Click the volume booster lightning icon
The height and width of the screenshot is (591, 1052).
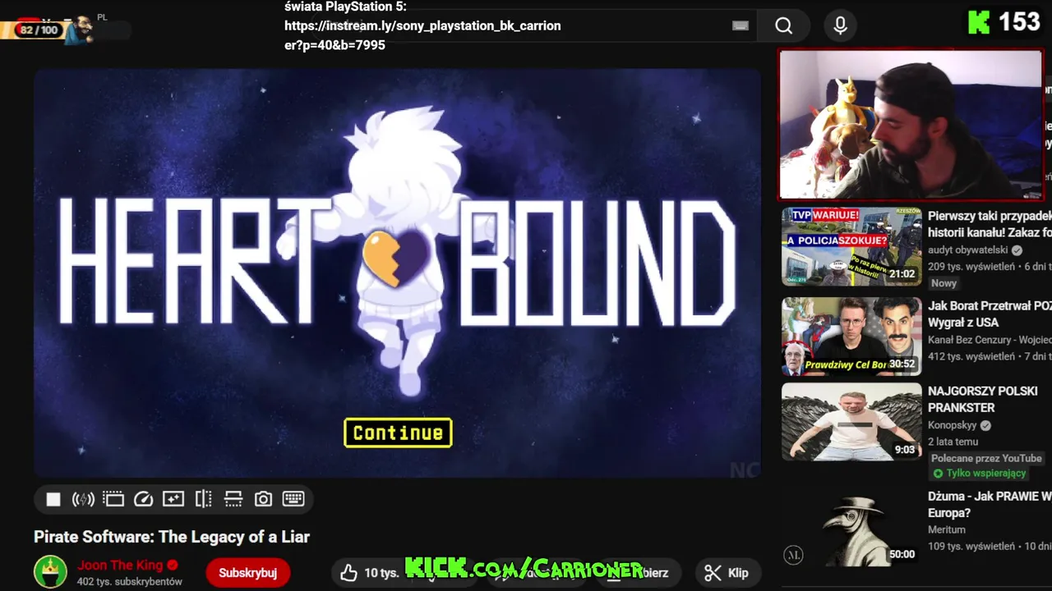coord(83,499)
